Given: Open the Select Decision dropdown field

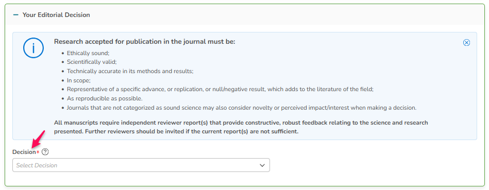Looking at the screenshot, I should click(x=141, y=165).
